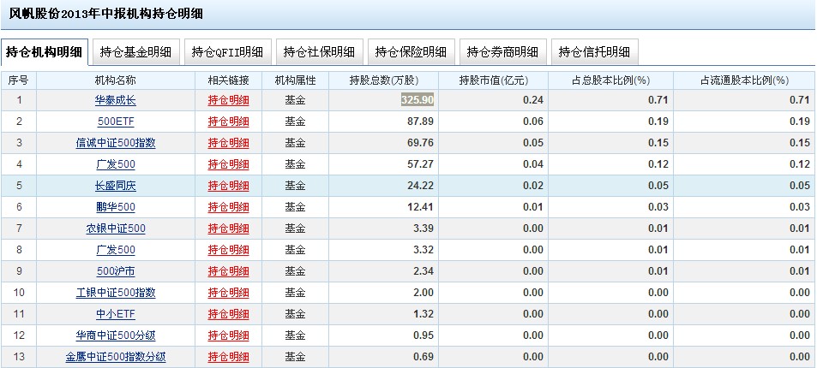The height and width of the screenshot is (368, 817).
Task: Open the 信诚中证500指数 fund link
Action: [115, 143]
